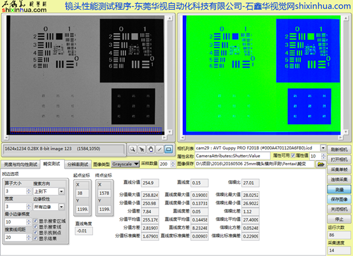Viewport: 353px width, 256px height.
Task: Click the 最小边缘梯度 input field
Action: (15, 222)
